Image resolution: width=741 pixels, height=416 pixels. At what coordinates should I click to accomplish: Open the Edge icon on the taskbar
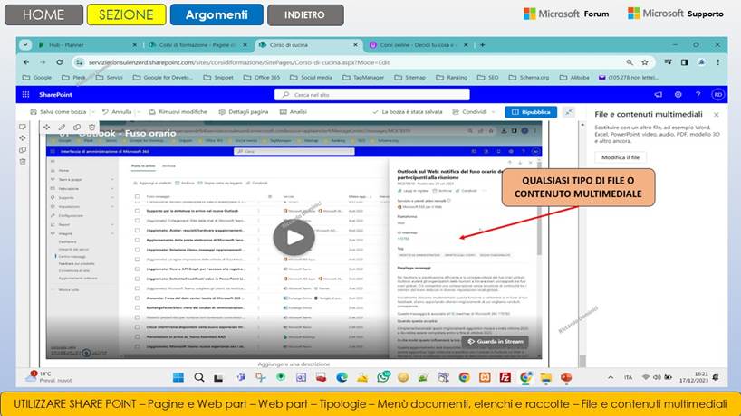coord(342,377)
